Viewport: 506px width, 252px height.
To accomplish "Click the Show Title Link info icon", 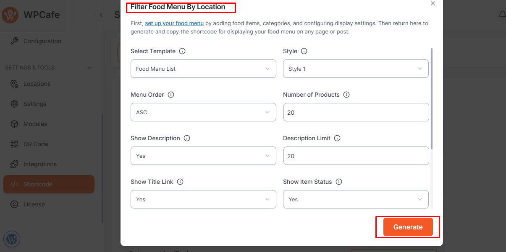I will [x=180, y=182].
